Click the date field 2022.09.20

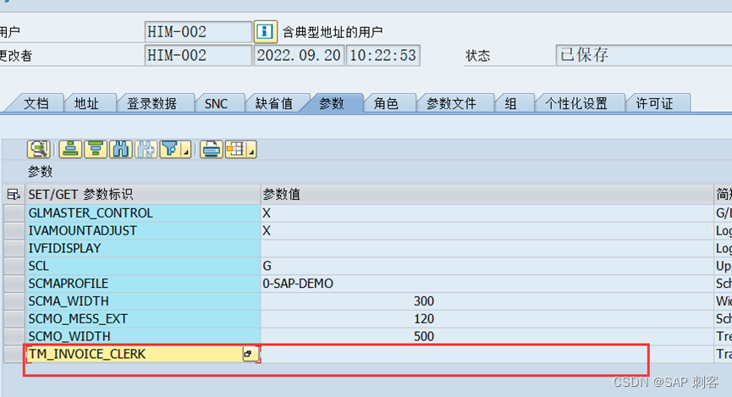tap(299, 56)
